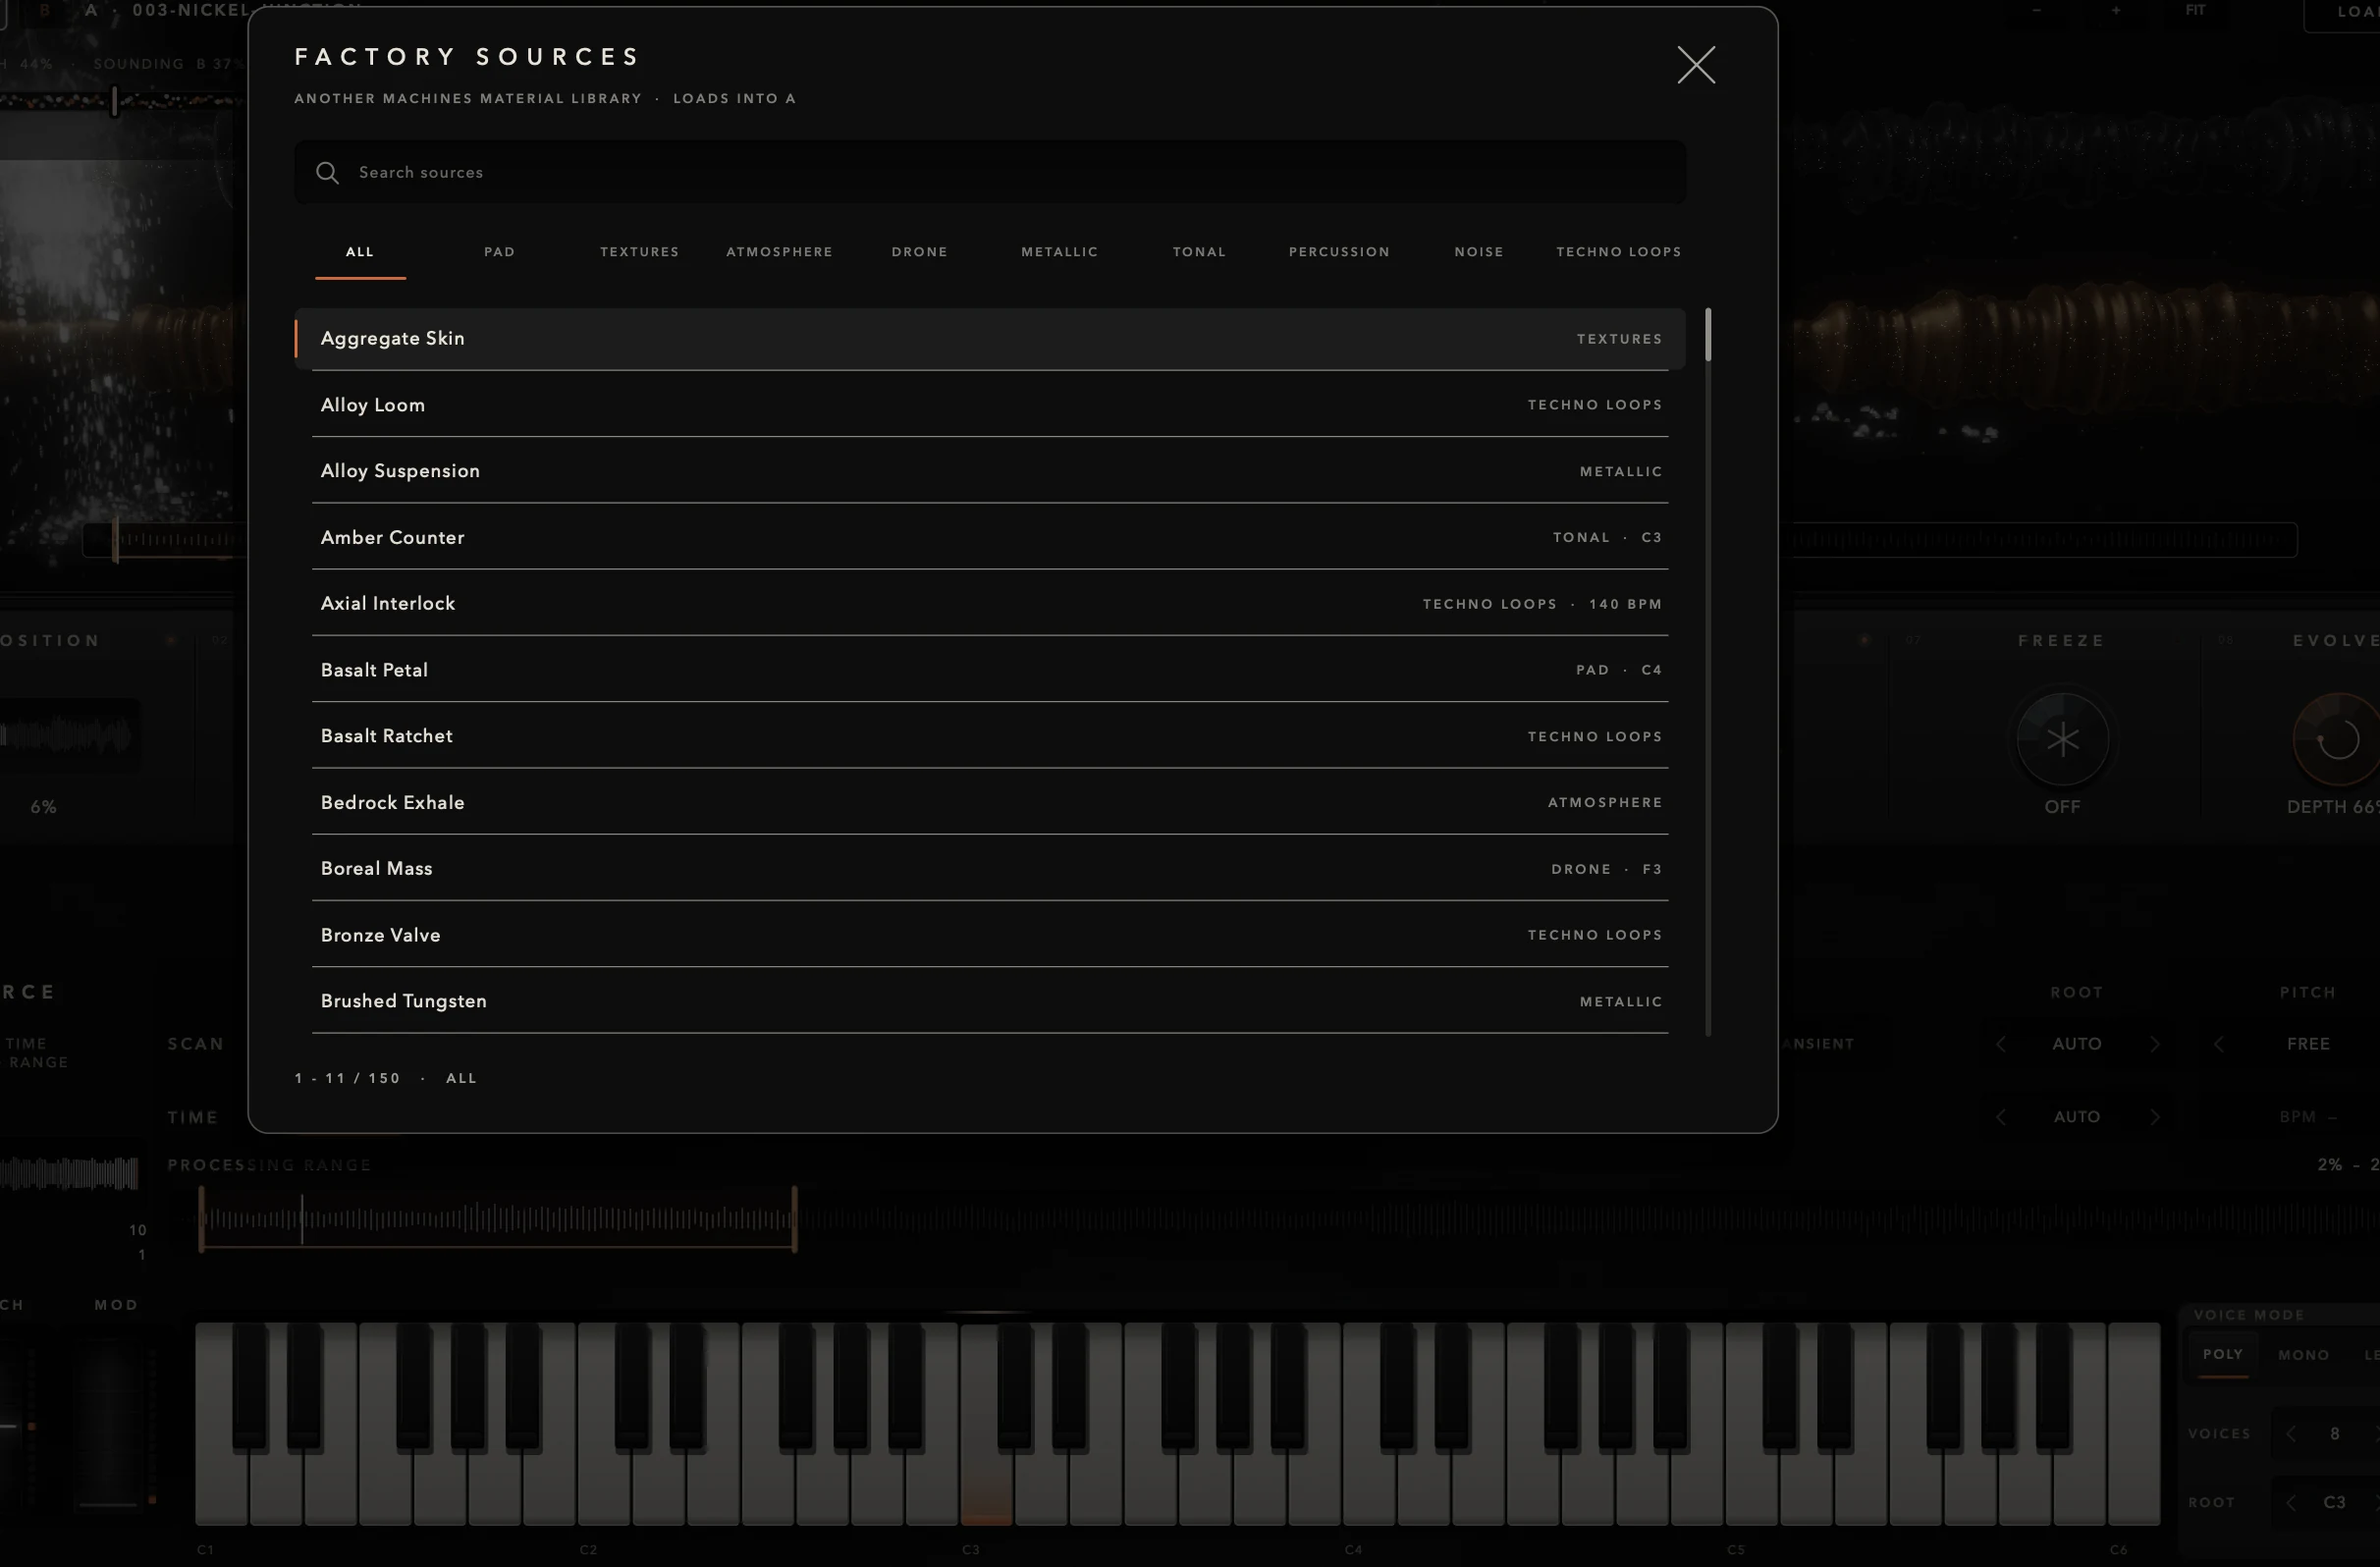This screenshot has height=1567, width=2380.
Task: Click the MOD wheel strip
Action: [x=109, y=1424]
